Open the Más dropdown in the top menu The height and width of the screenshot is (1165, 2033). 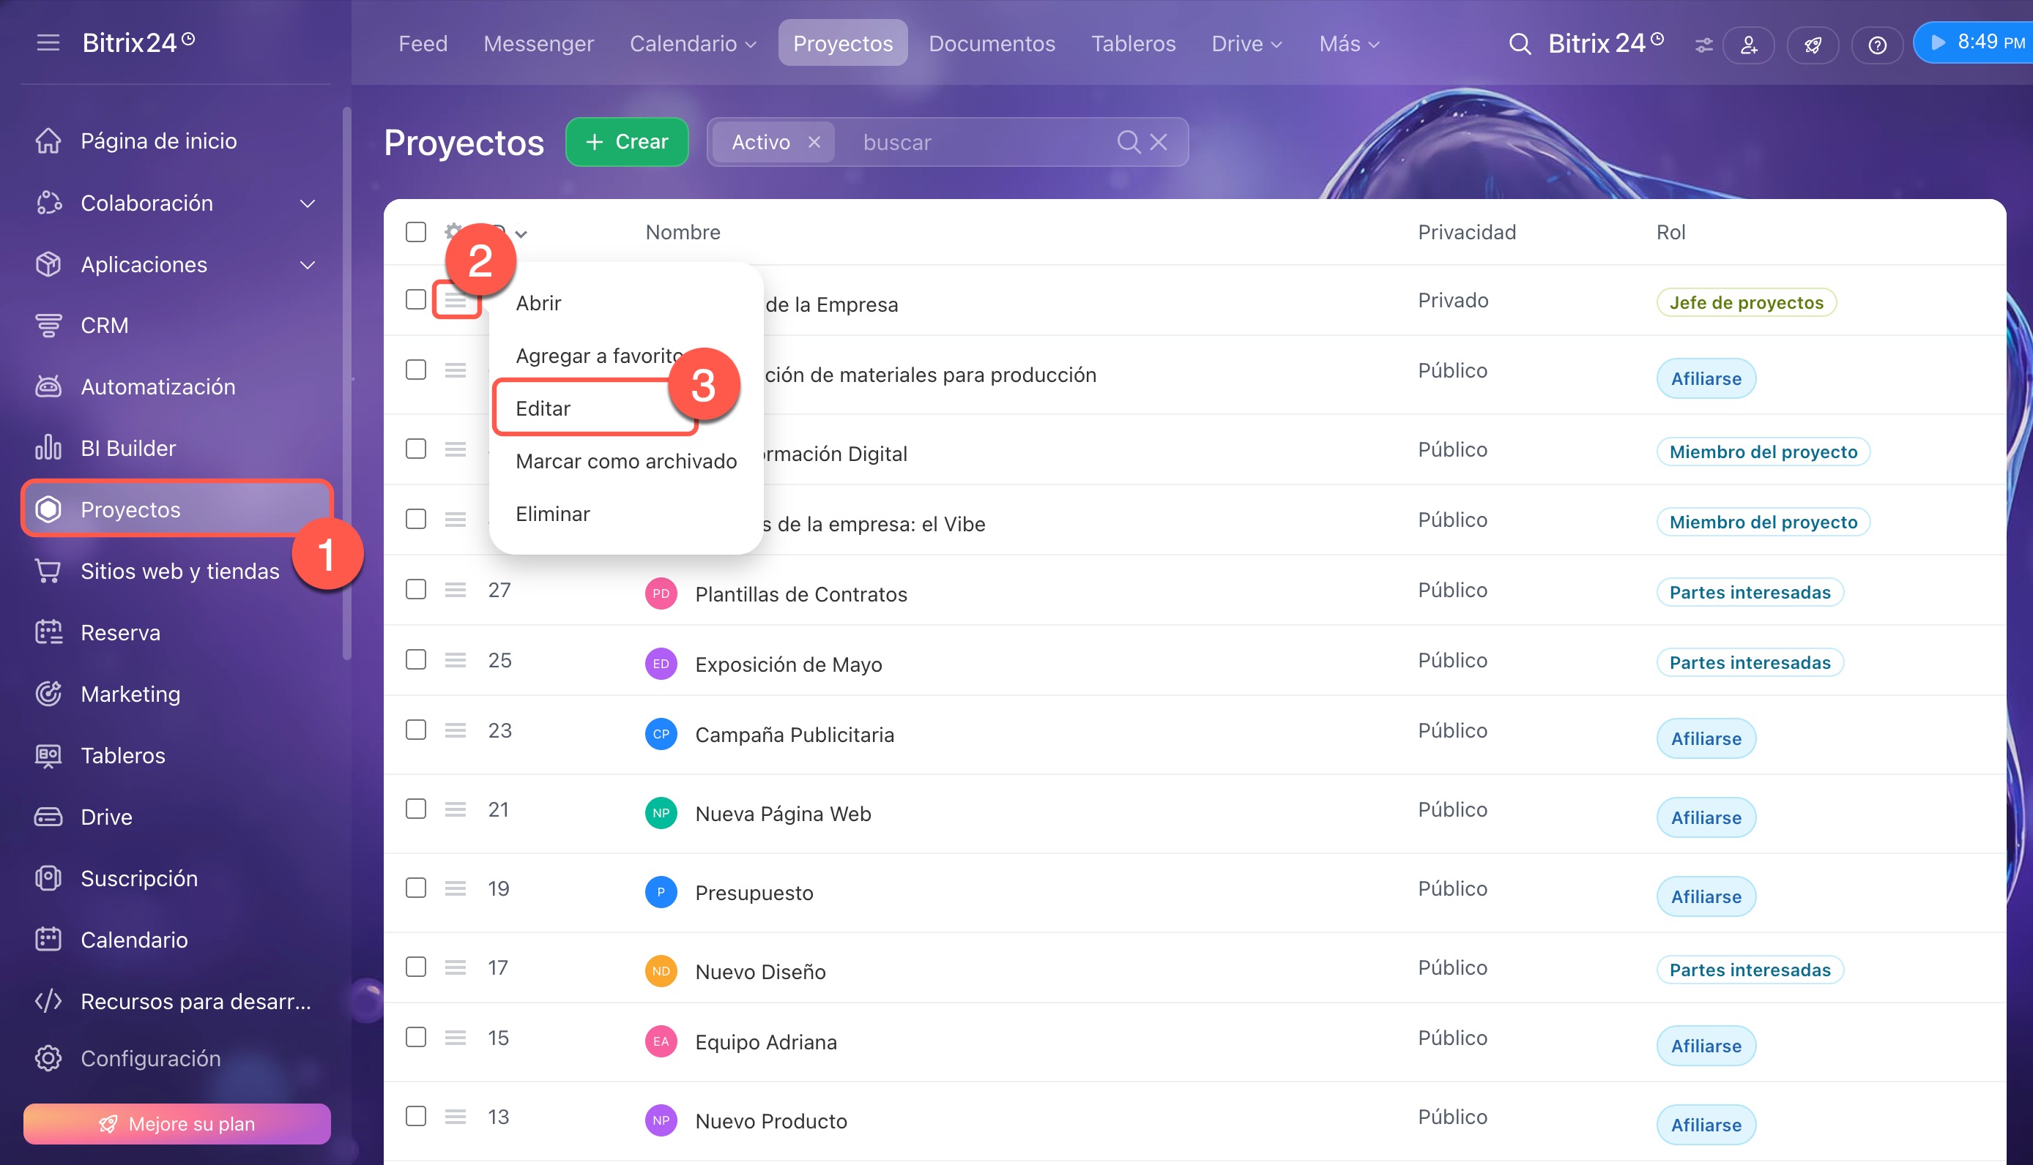tap(1349, 43)
